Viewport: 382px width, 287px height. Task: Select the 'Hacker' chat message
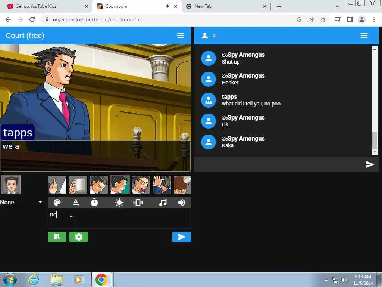pyautogui.click(x=230, y=83)
